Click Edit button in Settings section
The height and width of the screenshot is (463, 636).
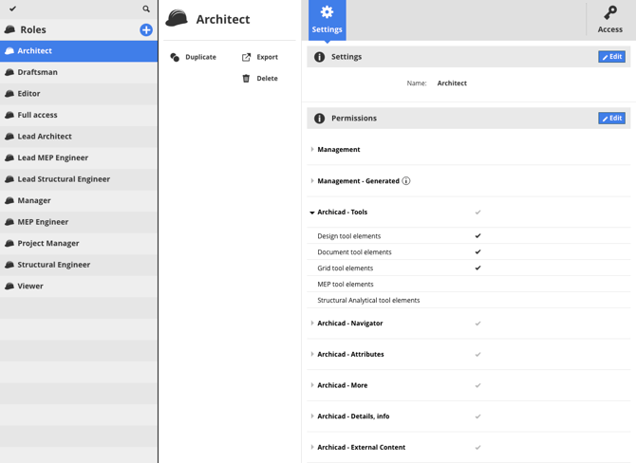(x=611, y=57)
